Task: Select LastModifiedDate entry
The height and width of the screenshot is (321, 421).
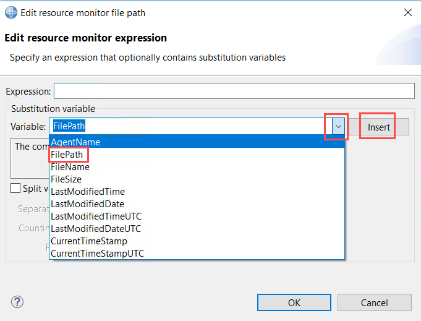Action: pos(197,204)
